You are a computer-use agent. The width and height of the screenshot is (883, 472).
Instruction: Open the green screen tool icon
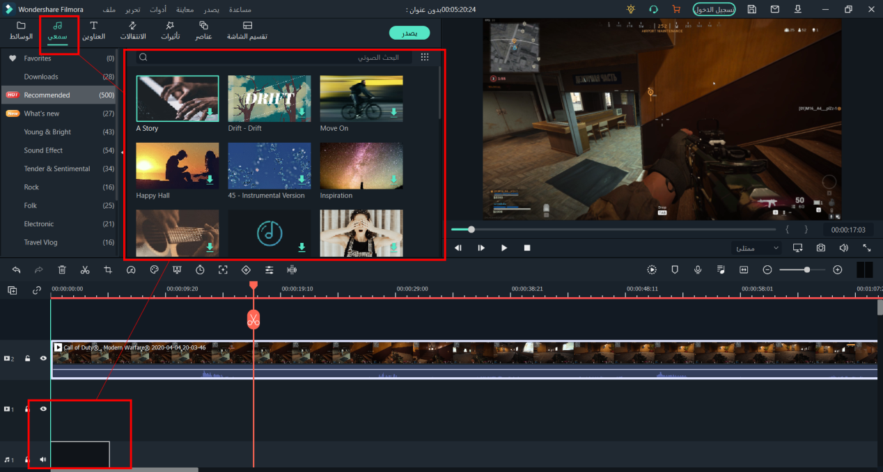click(x=177, y=269)
